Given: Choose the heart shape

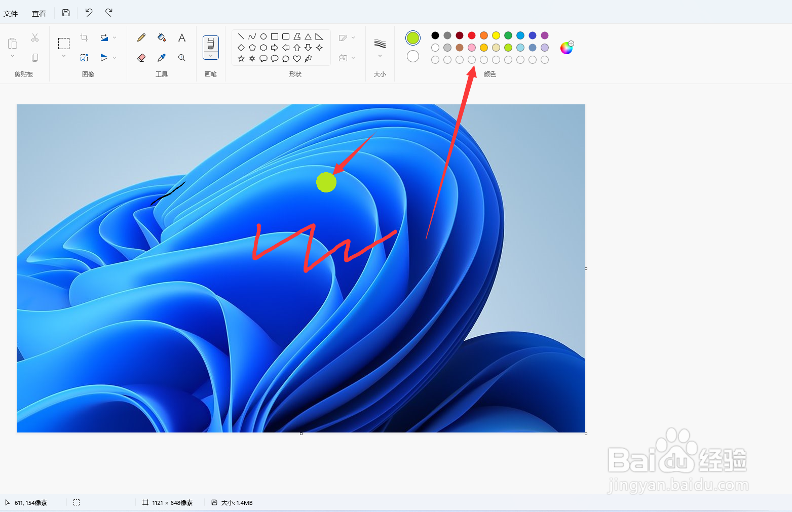Looking at the screenshot, I should (297, 59).
